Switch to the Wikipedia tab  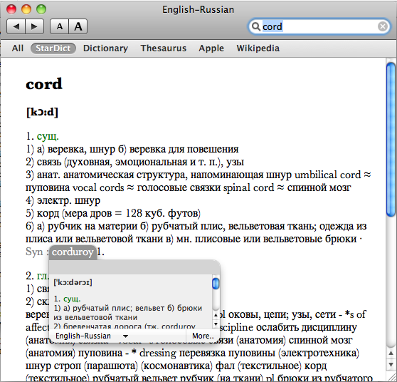click(x=258, y=48)
